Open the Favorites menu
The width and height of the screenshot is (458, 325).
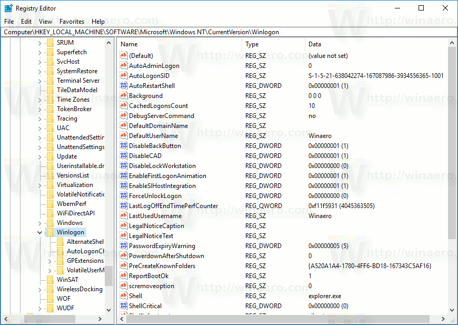click(x=72, y=22)
